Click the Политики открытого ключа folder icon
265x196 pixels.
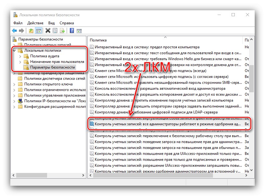pyautogui.click(x=20, y=84)
